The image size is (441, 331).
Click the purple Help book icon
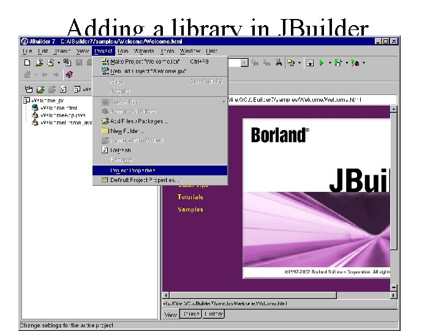pos(69,75)
